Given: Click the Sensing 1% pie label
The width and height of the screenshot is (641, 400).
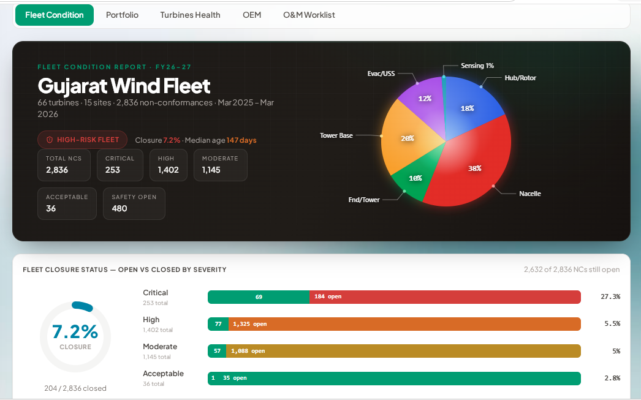Looking at the screenshot, I should click(x=477, y=66).
